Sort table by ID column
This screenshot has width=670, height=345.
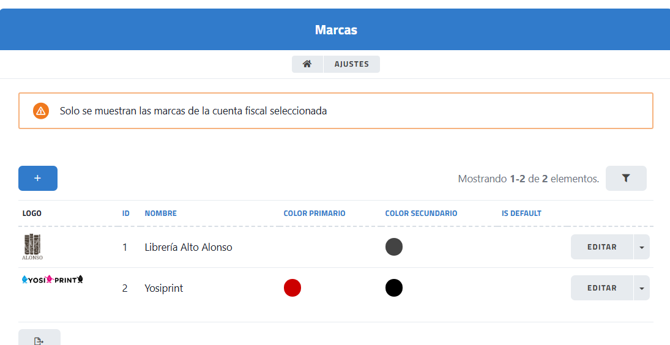pos(126,213)
